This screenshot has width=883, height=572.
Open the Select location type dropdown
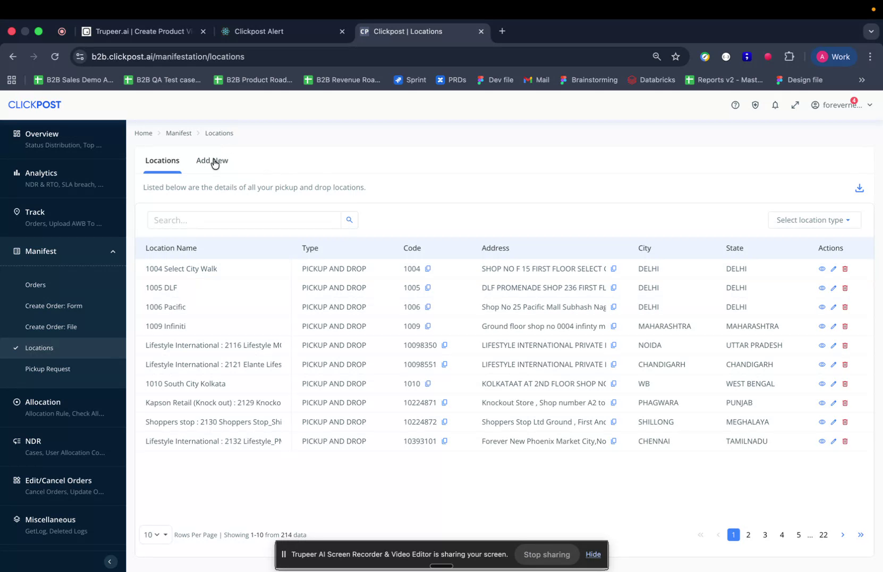pos(814,220)
